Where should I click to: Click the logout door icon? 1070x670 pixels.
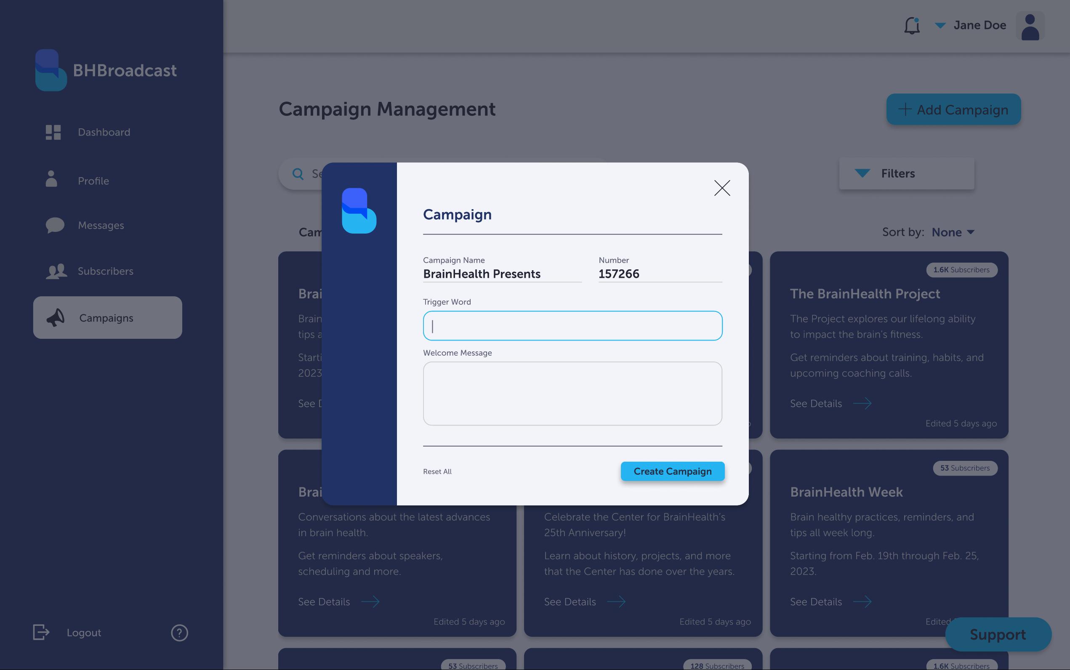tap(41, 632)
